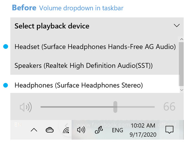Click scroll up arrow in device list

click(x=182, y=39)
